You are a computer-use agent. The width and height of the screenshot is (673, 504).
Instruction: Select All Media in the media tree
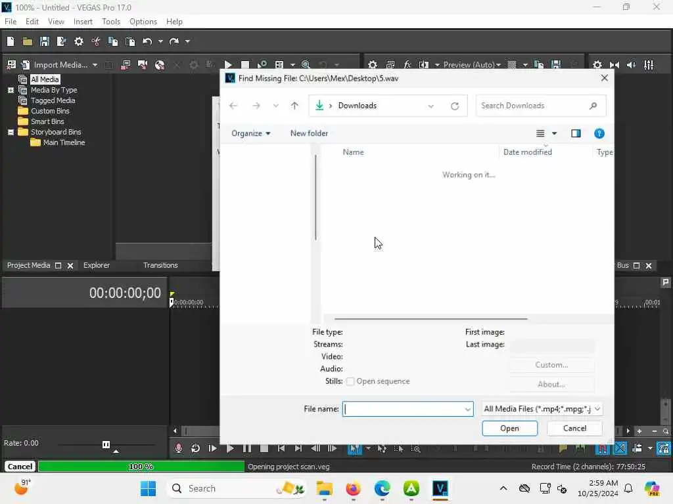tap(45, 79)
